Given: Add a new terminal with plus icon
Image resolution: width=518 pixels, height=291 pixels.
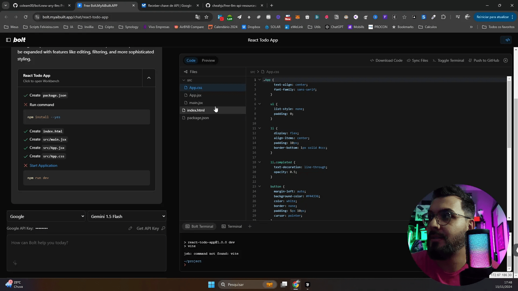Looking at the screenshot, I should click(x=250, y=226).
